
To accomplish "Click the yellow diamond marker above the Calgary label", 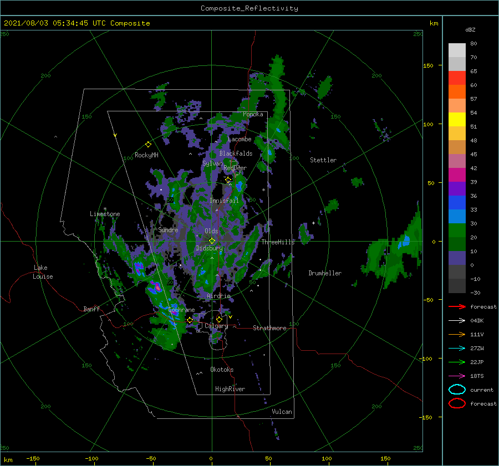I will tap(219, 319).
